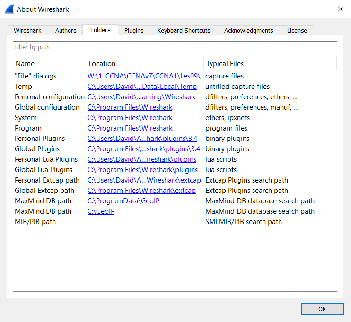The height and width of the screenshot is (322, 351).
Task: Select the Personal Plugins name cell
Action: pyautogui.click(x=40, y=139)
